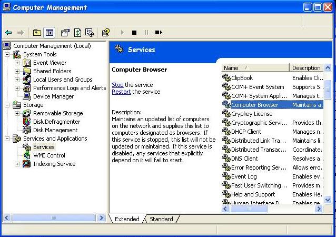Image resolution: width=336 pixels, height=237 pixels.
Task: Select Computer Management (Local) root node
Action: coord(52,46)
